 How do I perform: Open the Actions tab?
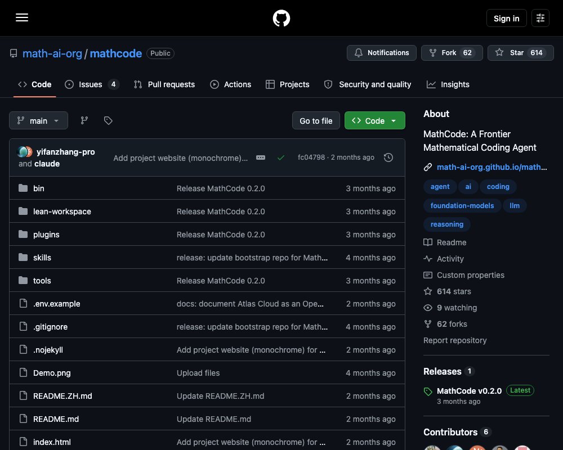click(x=230, y=84)
